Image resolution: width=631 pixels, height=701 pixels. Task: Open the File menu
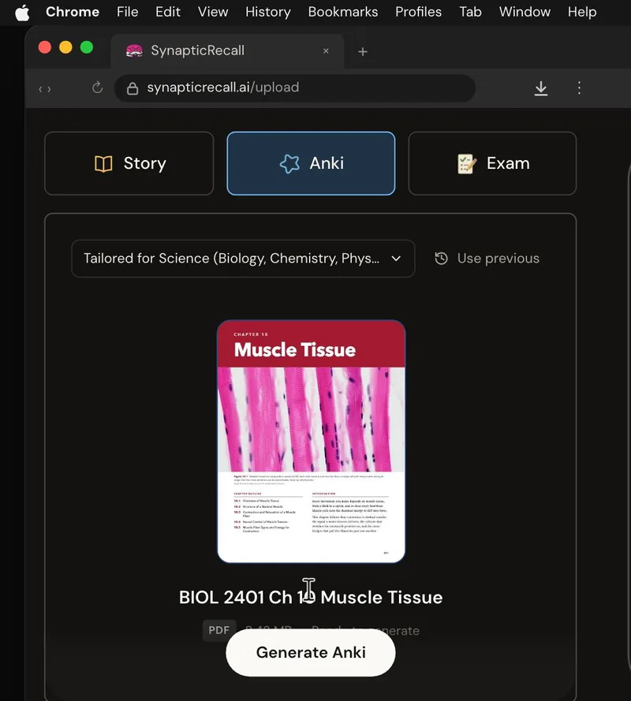[128, 12]
